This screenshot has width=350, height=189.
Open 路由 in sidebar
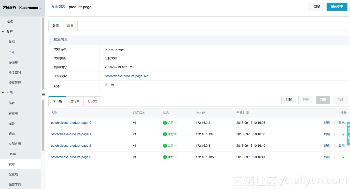(12, 134)
